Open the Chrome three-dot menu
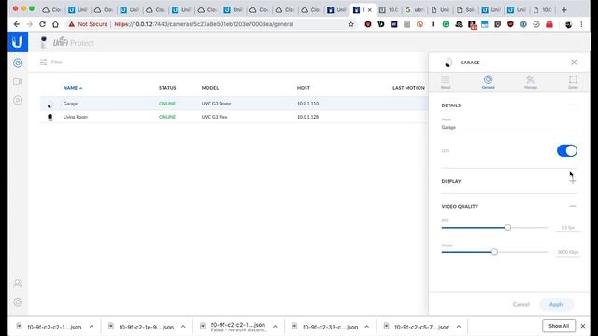The height and width of the screenshot is (336, 598). tap(581, 24)
